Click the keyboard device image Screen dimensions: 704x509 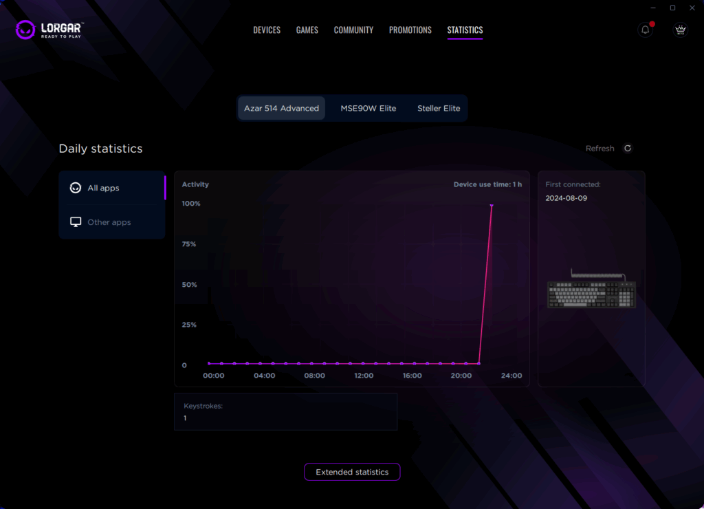click(x=591, y=289)
